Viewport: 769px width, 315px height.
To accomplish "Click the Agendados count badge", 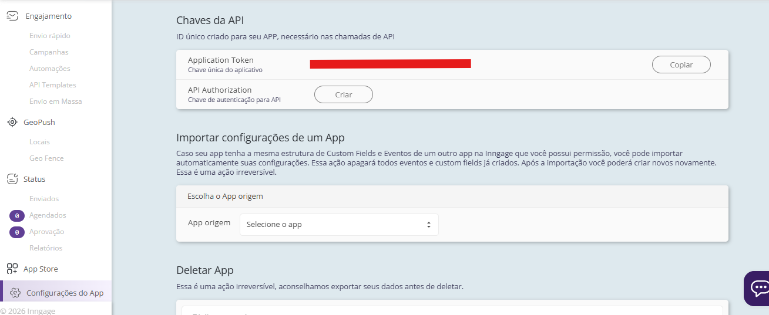I will tap(17, 216).
